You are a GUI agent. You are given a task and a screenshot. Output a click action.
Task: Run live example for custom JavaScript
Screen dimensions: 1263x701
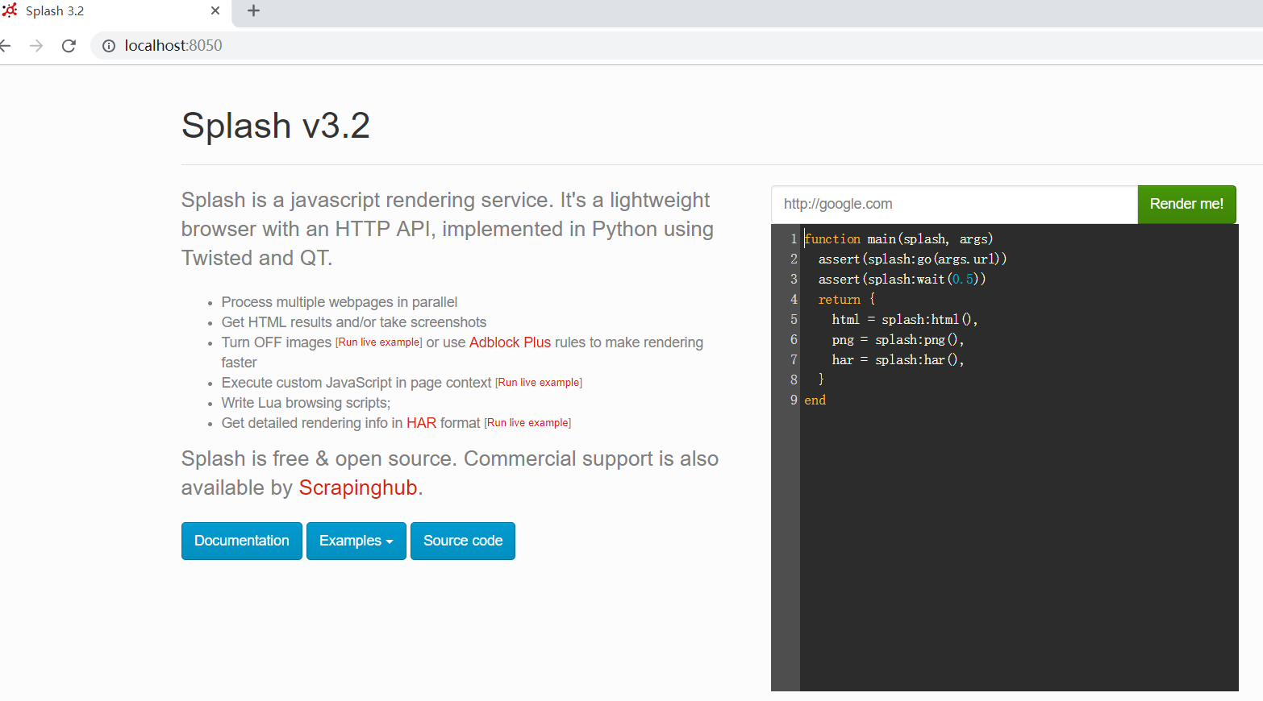coord(539,383)
